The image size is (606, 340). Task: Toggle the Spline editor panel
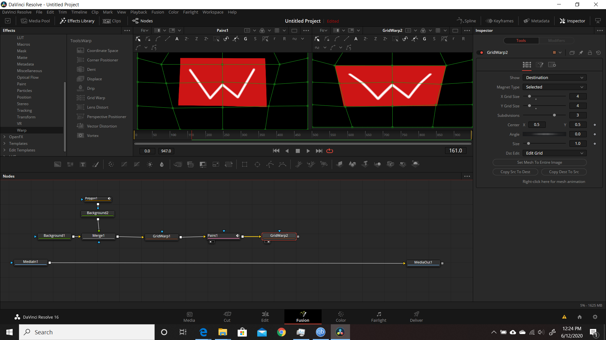(x=466, y=21)
